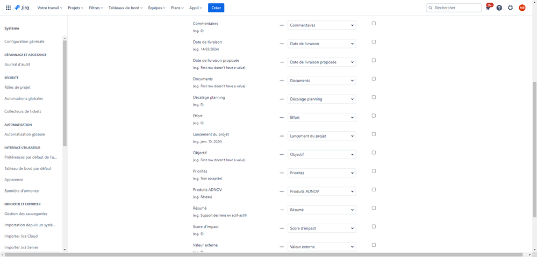537x257 pixels.
Task: Open the Tableaux de bord menu
Action: point(125,8)
